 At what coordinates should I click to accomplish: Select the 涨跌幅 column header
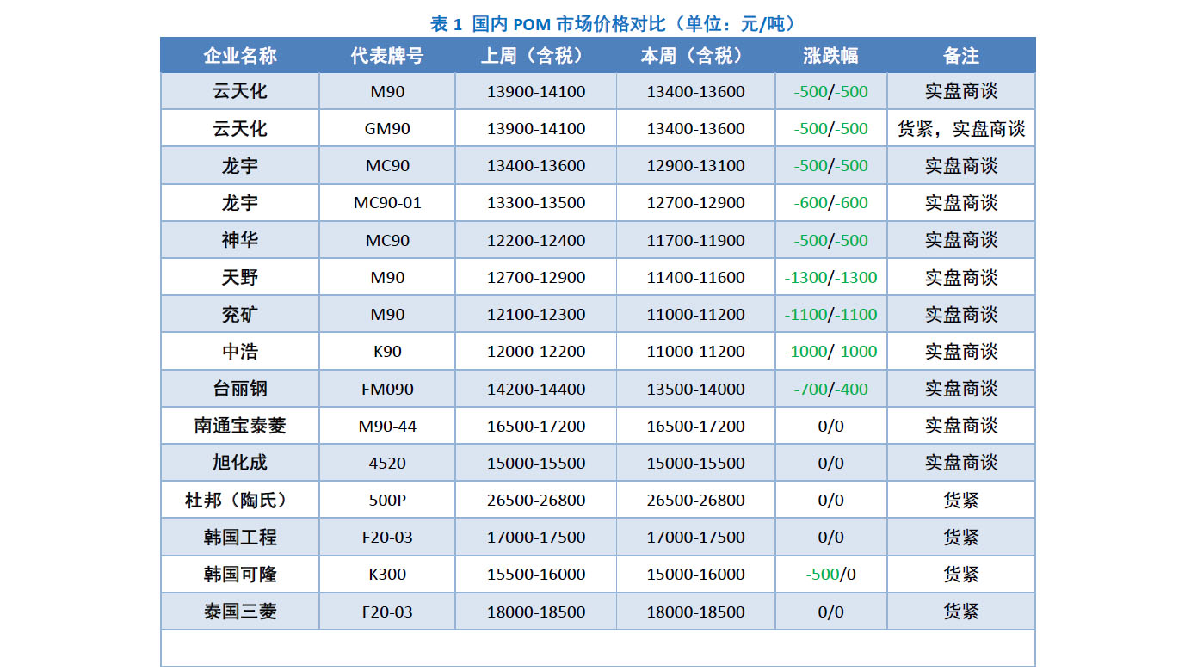pos(830,56)
